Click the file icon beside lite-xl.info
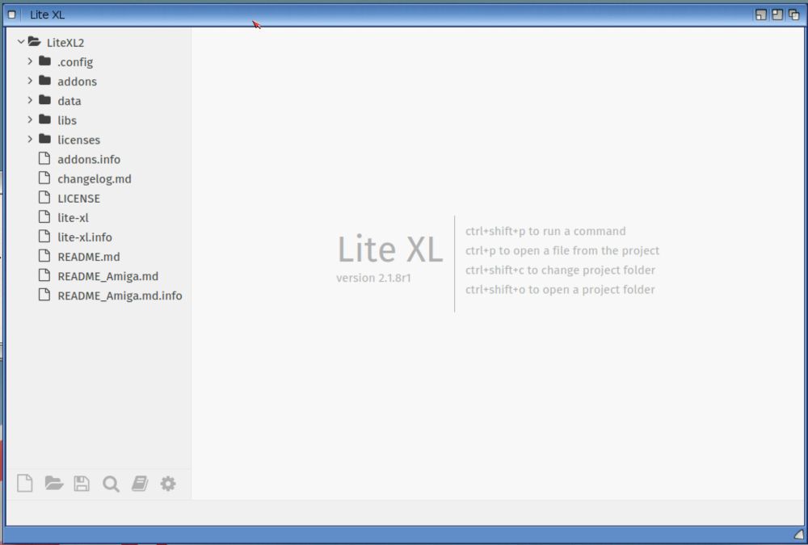 pos(44,237)
